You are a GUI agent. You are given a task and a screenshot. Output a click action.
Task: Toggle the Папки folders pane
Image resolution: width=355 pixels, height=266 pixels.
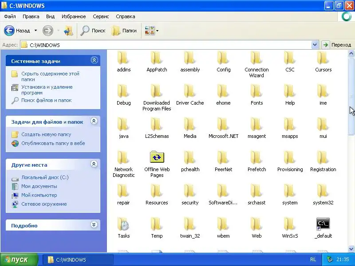point(124,31)
